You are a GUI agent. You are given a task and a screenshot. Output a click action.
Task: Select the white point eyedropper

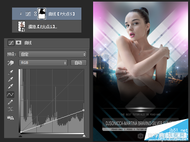click(10, 86)
